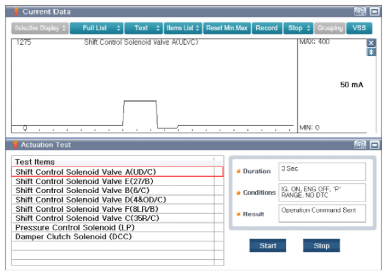Click the Duration field showing 3 Sec
Screen dimensions: 387x275
(x=322, y=171)
